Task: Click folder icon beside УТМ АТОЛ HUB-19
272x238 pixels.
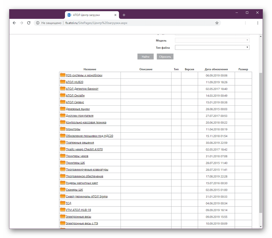Action: [63, 210]
